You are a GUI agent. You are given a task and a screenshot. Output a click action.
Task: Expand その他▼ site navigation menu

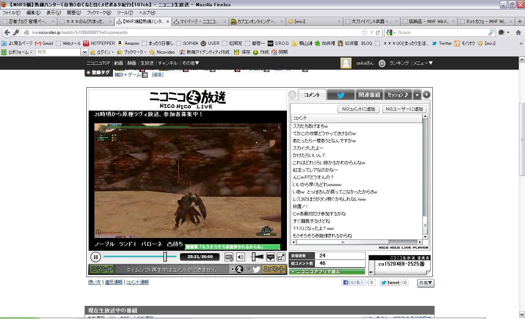[x=190, y=63]
